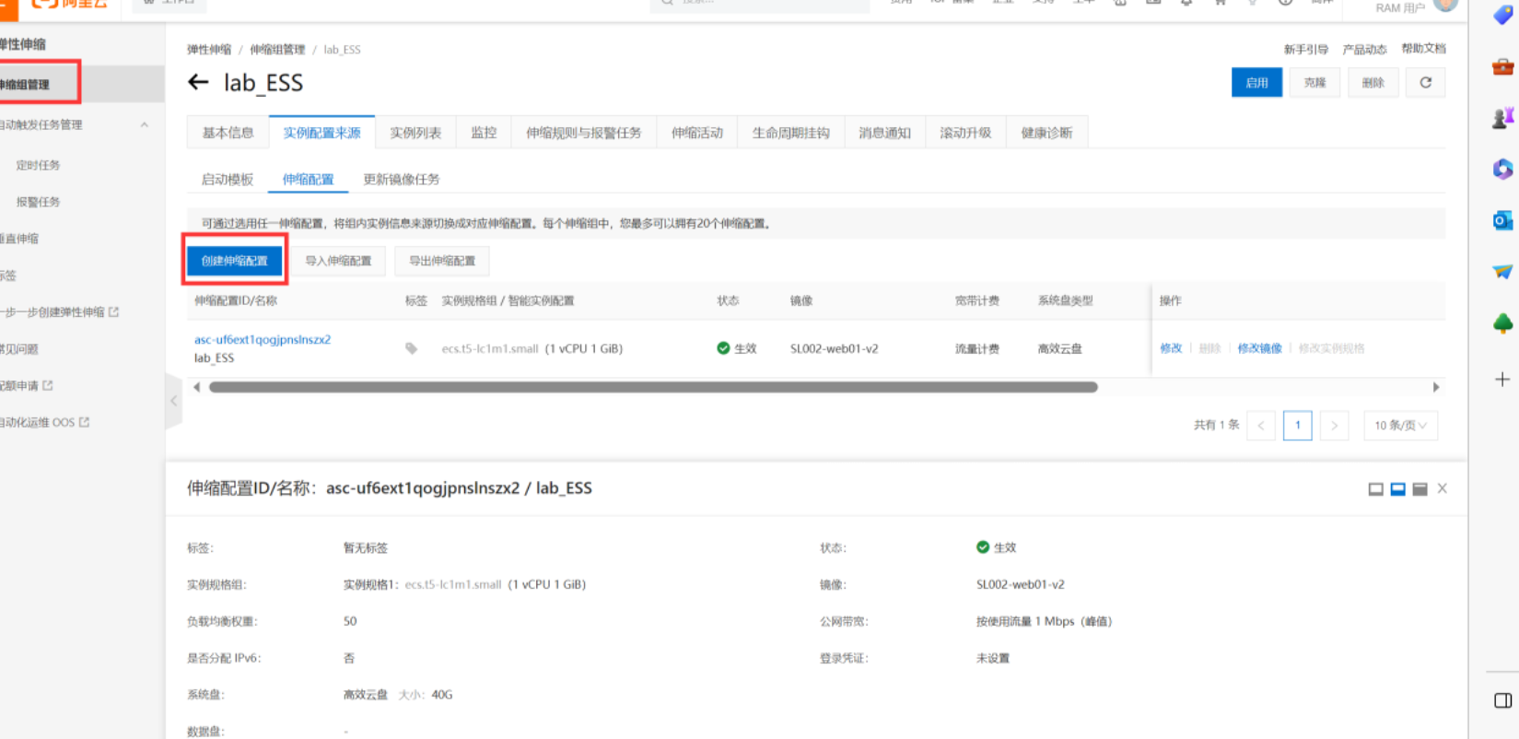Open the asc-uf6ext1qogjpnslnszx2 configuration link
This screenshot has height=739, width=1519.
pos(263,339)
